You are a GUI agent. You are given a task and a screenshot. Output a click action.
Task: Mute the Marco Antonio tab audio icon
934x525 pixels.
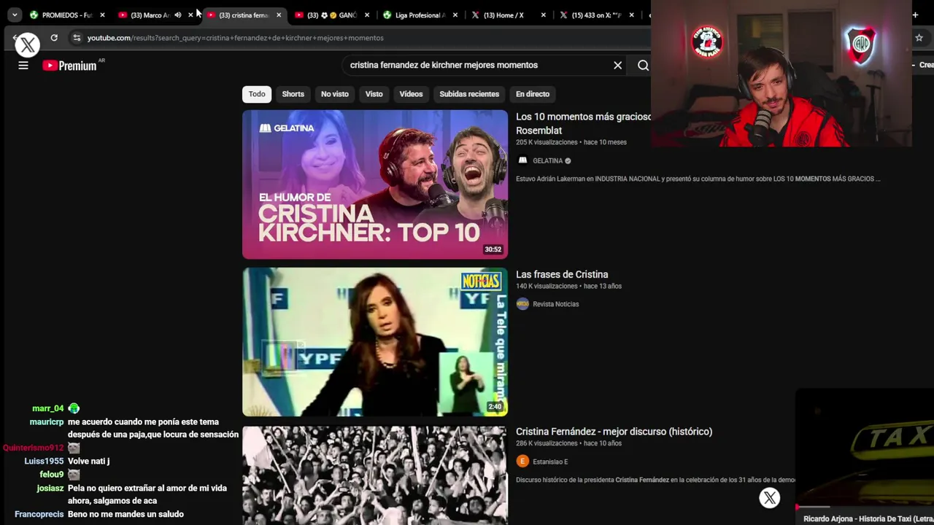pos(178,15)
